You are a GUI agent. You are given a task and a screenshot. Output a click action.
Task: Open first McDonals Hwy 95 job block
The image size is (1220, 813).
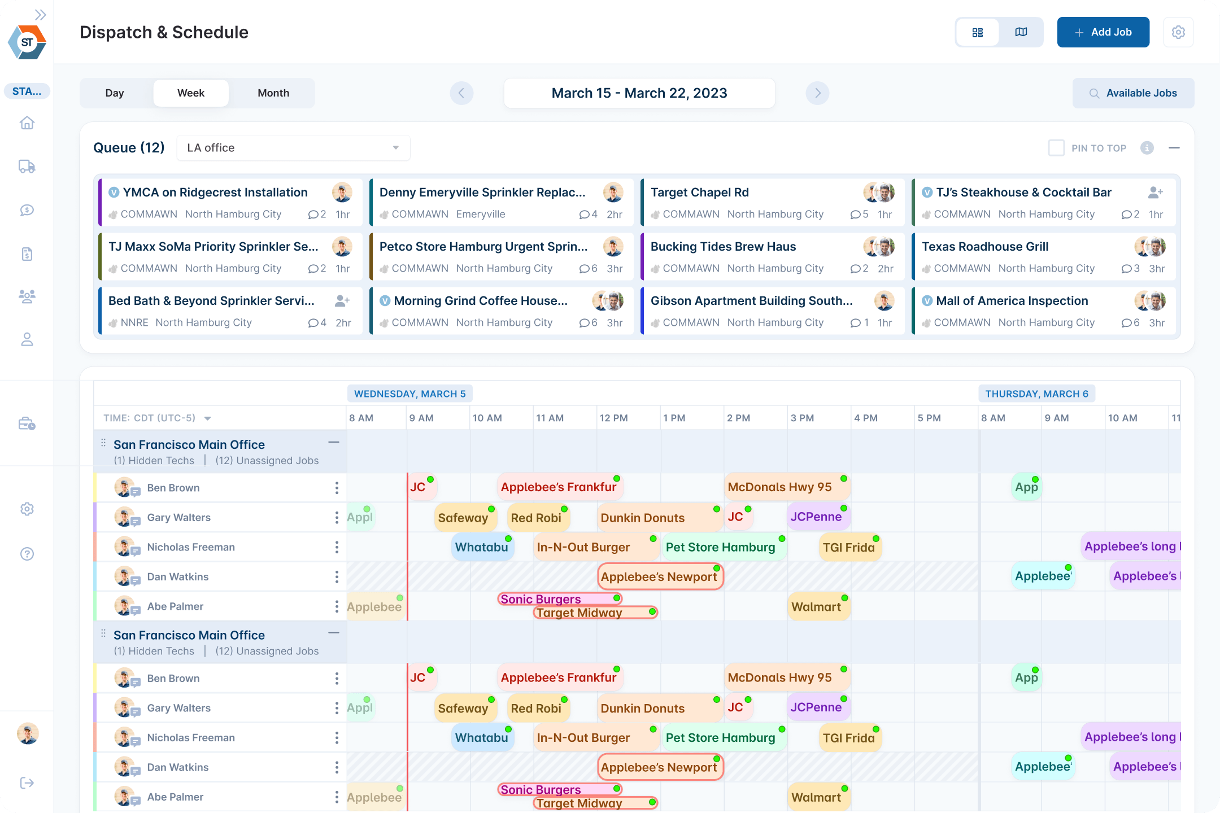[x=787, y=487]
